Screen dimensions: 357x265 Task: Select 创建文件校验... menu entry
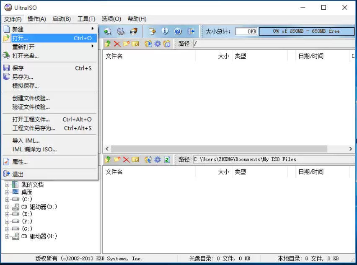click(49, 98)
